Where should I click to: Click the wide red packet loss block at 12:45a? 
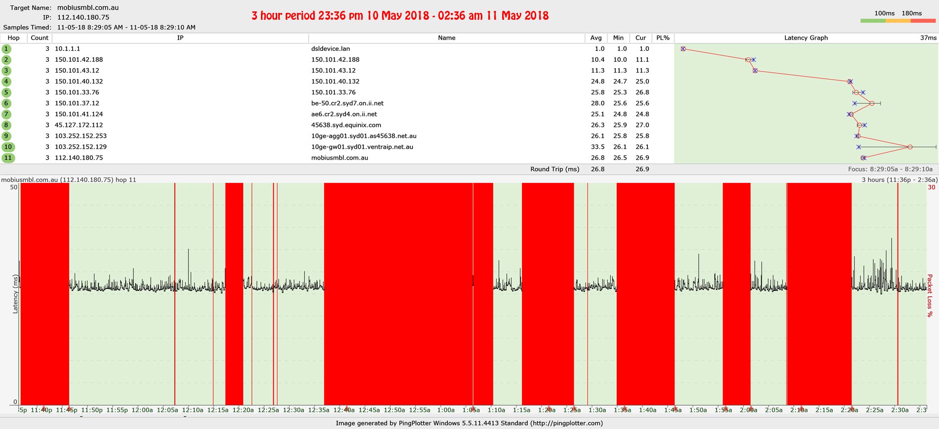point(398,294)
